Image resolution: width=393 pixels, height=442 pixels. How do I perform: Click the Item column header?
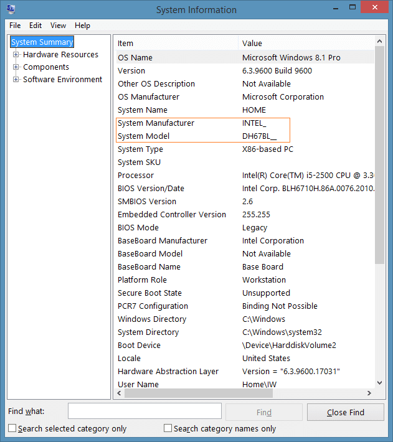coord(177,43)
